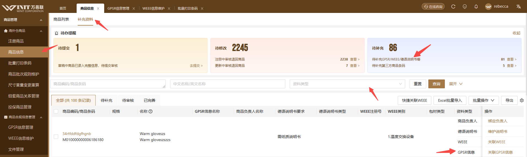The height and width of the screenshot is (157, 527).
Task: Click the 查询 search button
Action: click(x=436, y=84)
